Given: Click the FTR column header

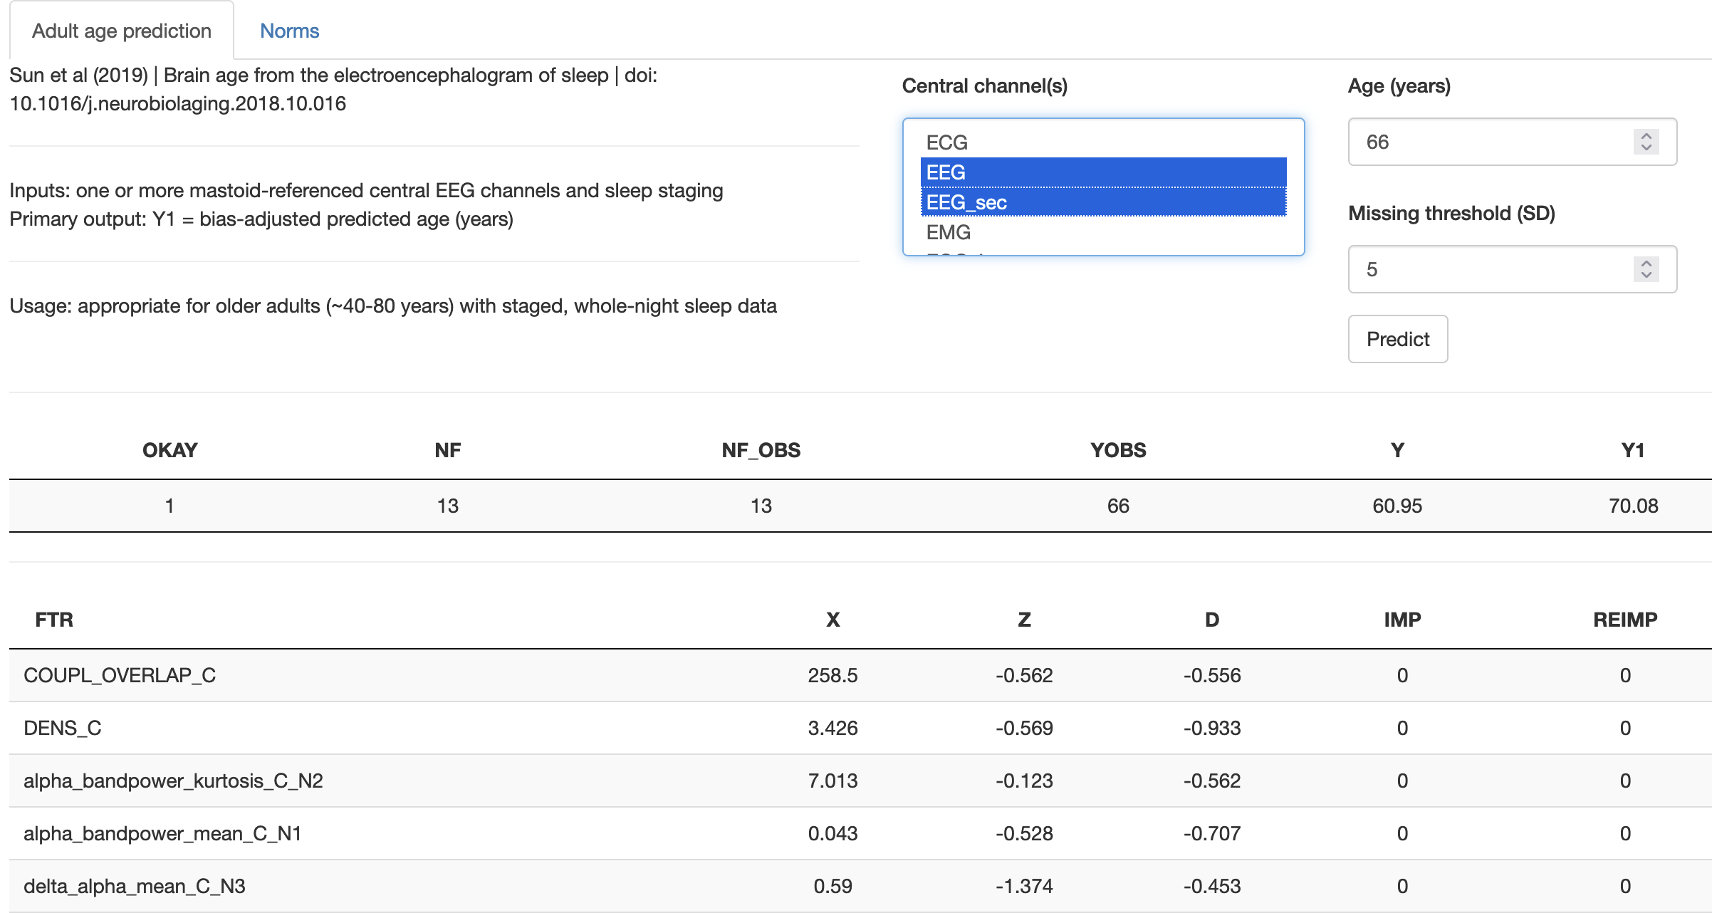Looking at the screenshot, I should [x=54, y=620].
